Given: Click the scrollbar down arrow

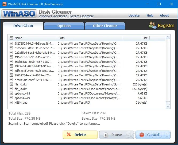Looking at the screenshot, I should click(168, 106).
